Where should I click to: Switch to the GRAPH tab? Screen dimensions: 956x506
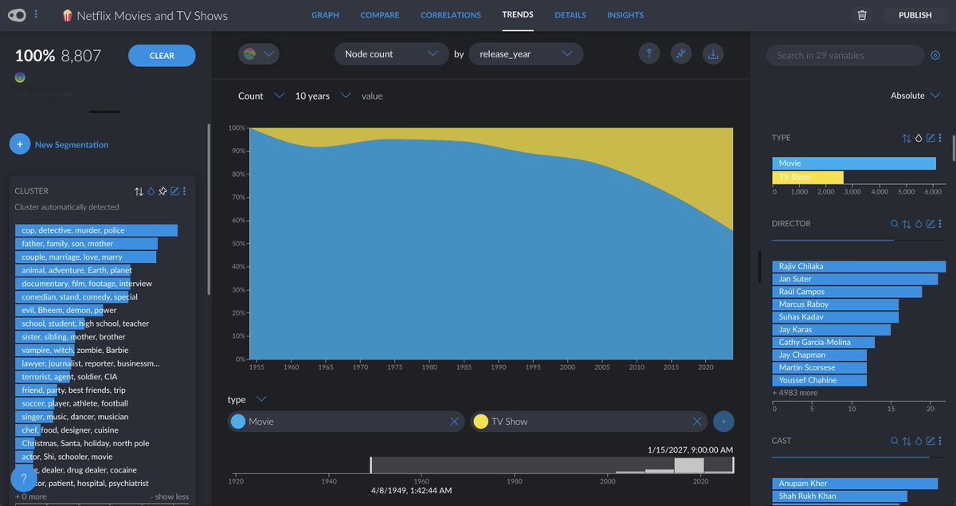point(325,15)
